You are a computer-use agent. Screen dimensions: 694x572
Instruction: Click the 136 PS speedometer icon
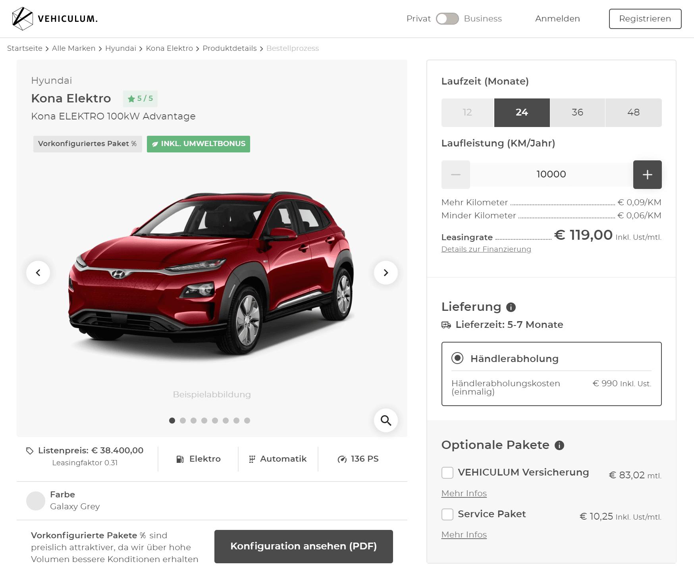click(342, 459)
